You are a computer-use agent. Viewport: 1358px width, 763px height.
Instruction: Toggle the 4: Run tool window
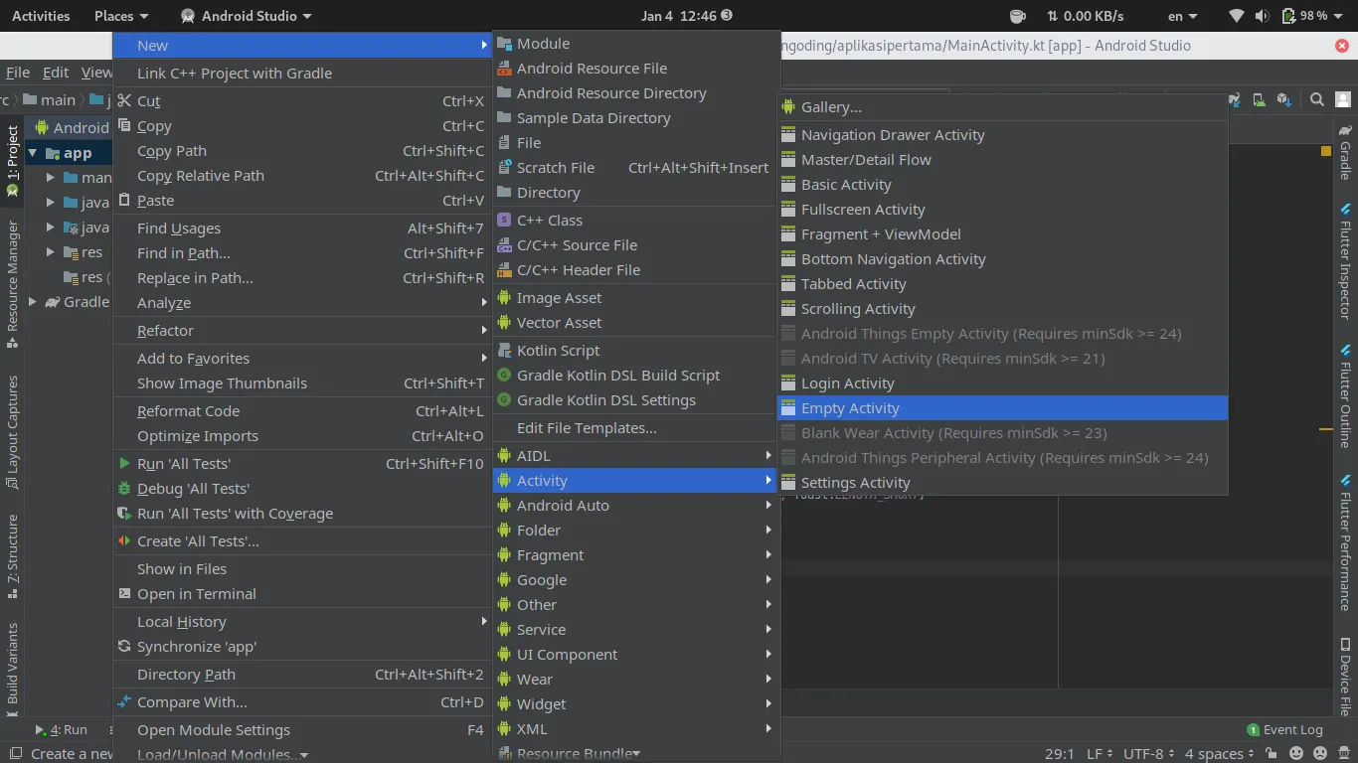(62, 730)
